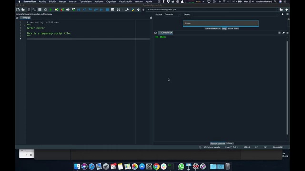The width and height of the screenshot is (305, 171).
Task: Click the Browse tabs icon beside temp.py
Action: pyautogui.click(x=17, y=18)
